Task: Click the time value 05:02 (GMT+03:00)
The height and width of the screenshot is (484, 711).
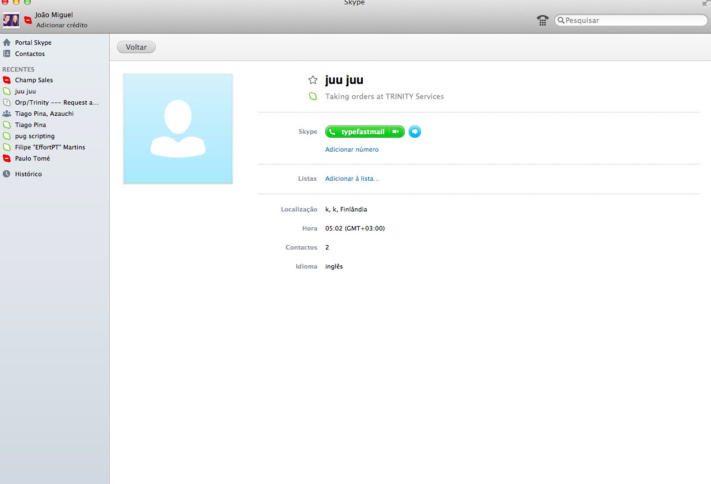Action: point(355,228)
